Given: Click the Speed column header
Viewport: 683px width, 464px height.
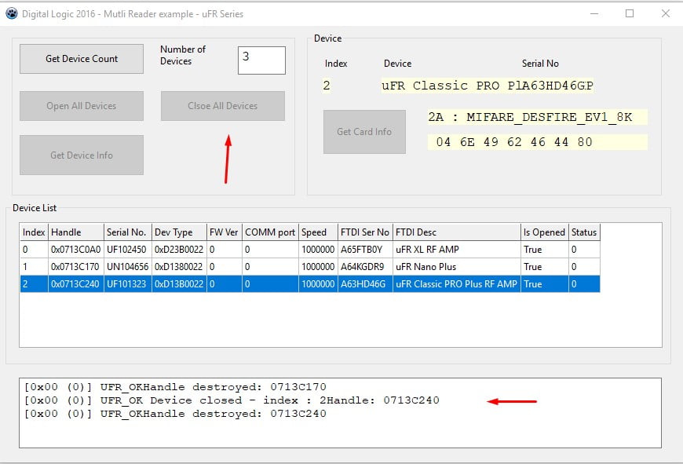Looking at the screenshot, I should pyautogui.click(x=319, y=232).
